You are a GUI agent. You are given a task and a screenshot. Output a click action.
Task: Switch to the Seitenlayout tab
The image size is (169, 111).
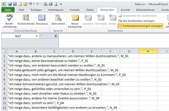coord(56,10)
